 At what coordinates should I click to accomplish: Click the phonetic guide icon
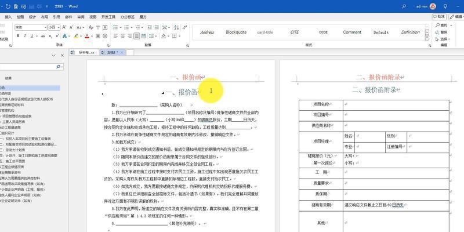(98, 27)
